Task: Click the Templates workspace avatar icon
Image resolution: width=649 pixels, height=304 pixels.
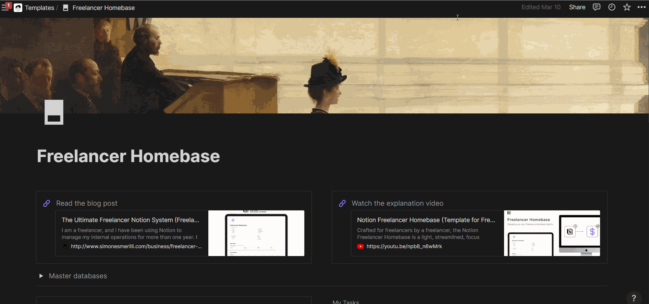Action: 18,8
